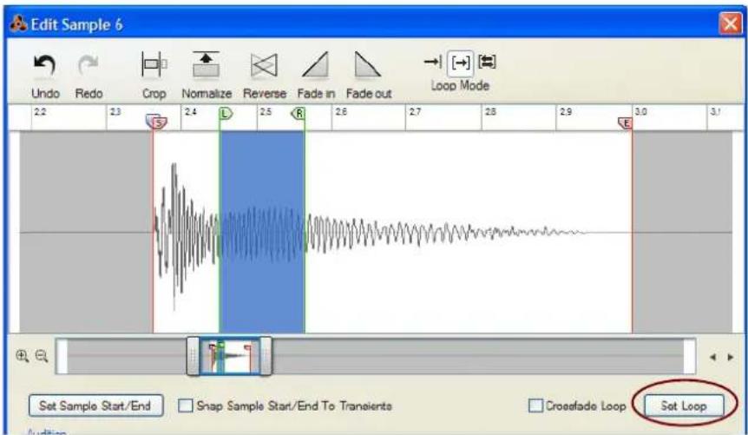Click the Redo arrow icon
Viewport: 748px width, 435px height.
pos(89,66)
